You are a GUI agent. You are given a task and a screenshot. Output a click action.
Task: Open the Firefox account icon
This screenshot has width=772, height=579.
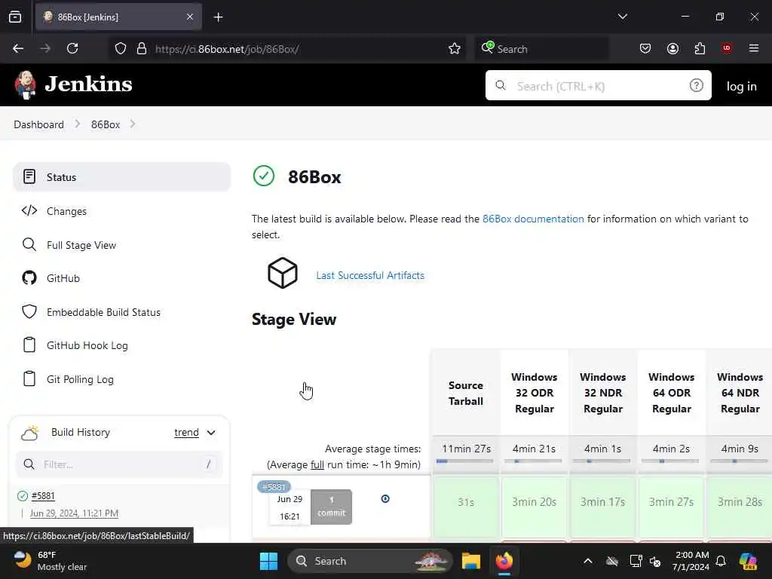click(672, 48)
